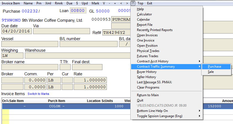This screenshot has width=233, height=124.
Task: Choose Report File from the menu
Action: coord(166,25)
